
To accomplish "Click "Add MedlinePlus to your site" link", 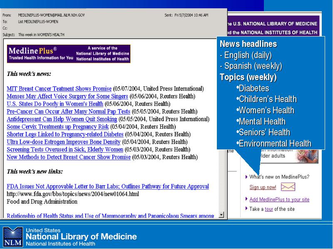I will pyautogui.click(x=279, y=200).
